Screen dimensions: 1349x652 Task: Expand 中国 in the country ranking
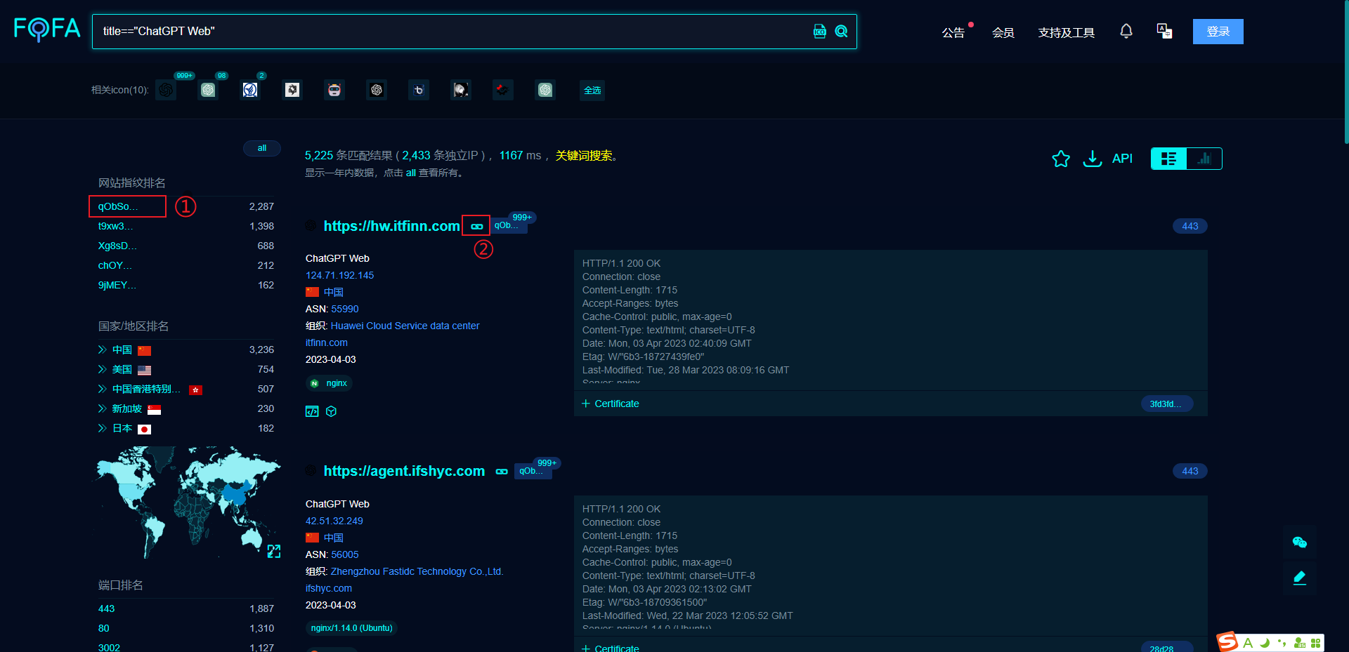pos(102,350)
